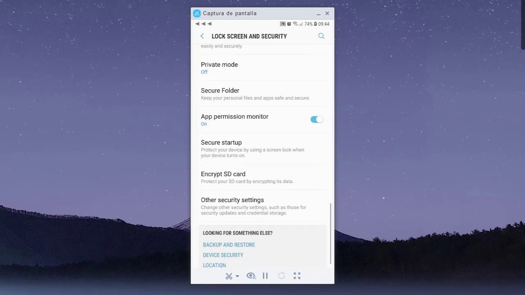This screenshot has height=295, width=525.
Task: Follow the Device Security link
Action: click(x=223, y=255)
